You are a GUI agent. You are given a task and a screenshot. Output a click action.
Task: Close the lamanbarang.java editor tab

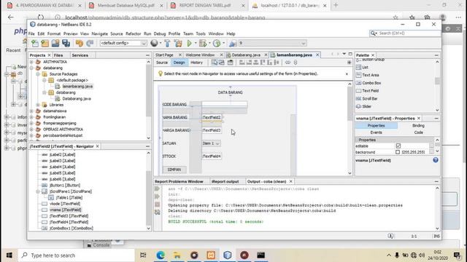tap(317, 55)
